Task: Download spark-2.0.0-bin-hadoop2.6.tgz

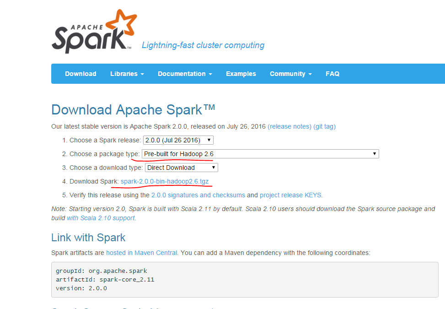Action: tap(165, 181)
